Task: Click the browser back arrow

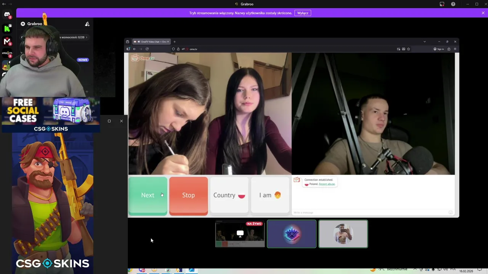Action: (134, 49)
